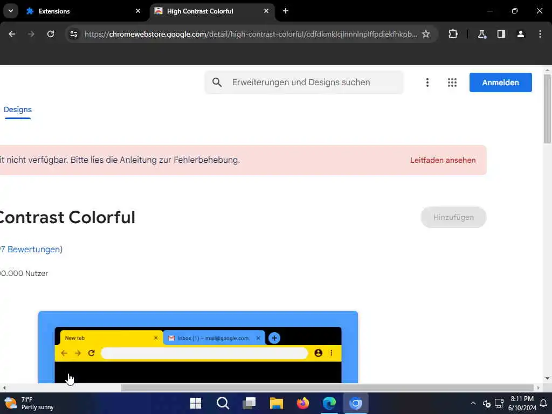Open the network tray icon
This screenshot has height=414, width=552.
pyautogui.click(x=499, y=403)
